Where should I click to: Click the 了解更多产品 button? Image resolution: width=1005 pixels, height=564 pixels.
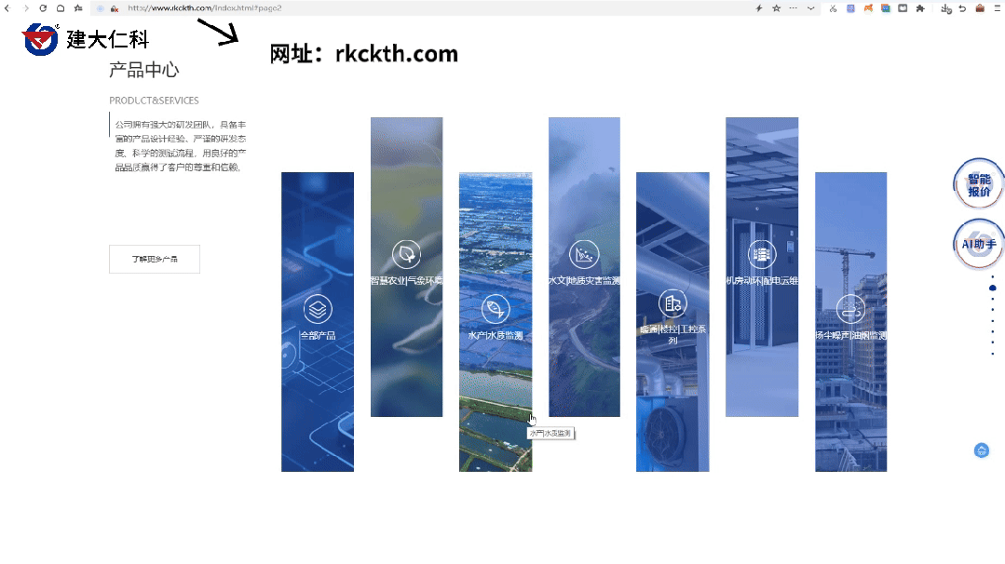[x=155, y=259]
